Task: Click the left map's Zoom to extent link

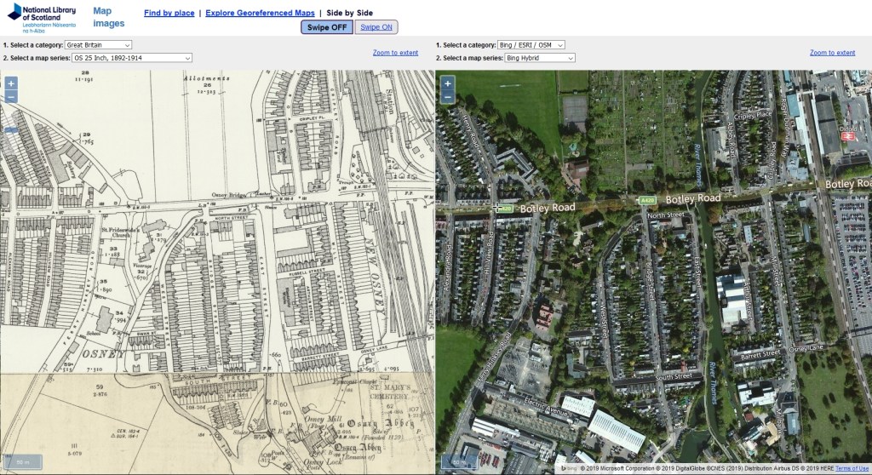Action: click(x=395, y=53)
